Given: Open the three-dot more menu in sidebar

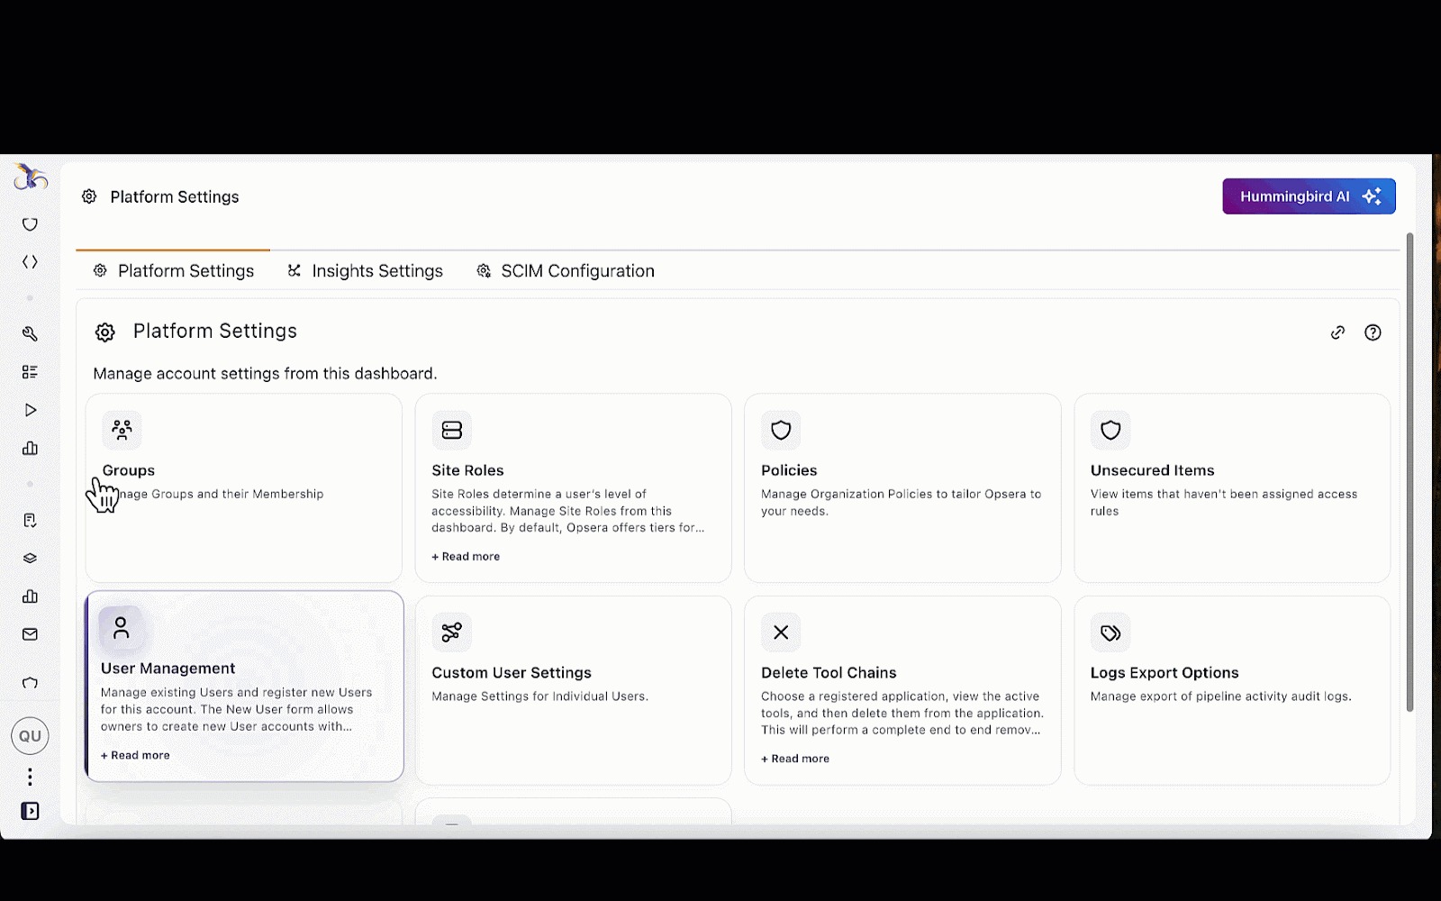Looking at the screenshot, I should point(30,777).
